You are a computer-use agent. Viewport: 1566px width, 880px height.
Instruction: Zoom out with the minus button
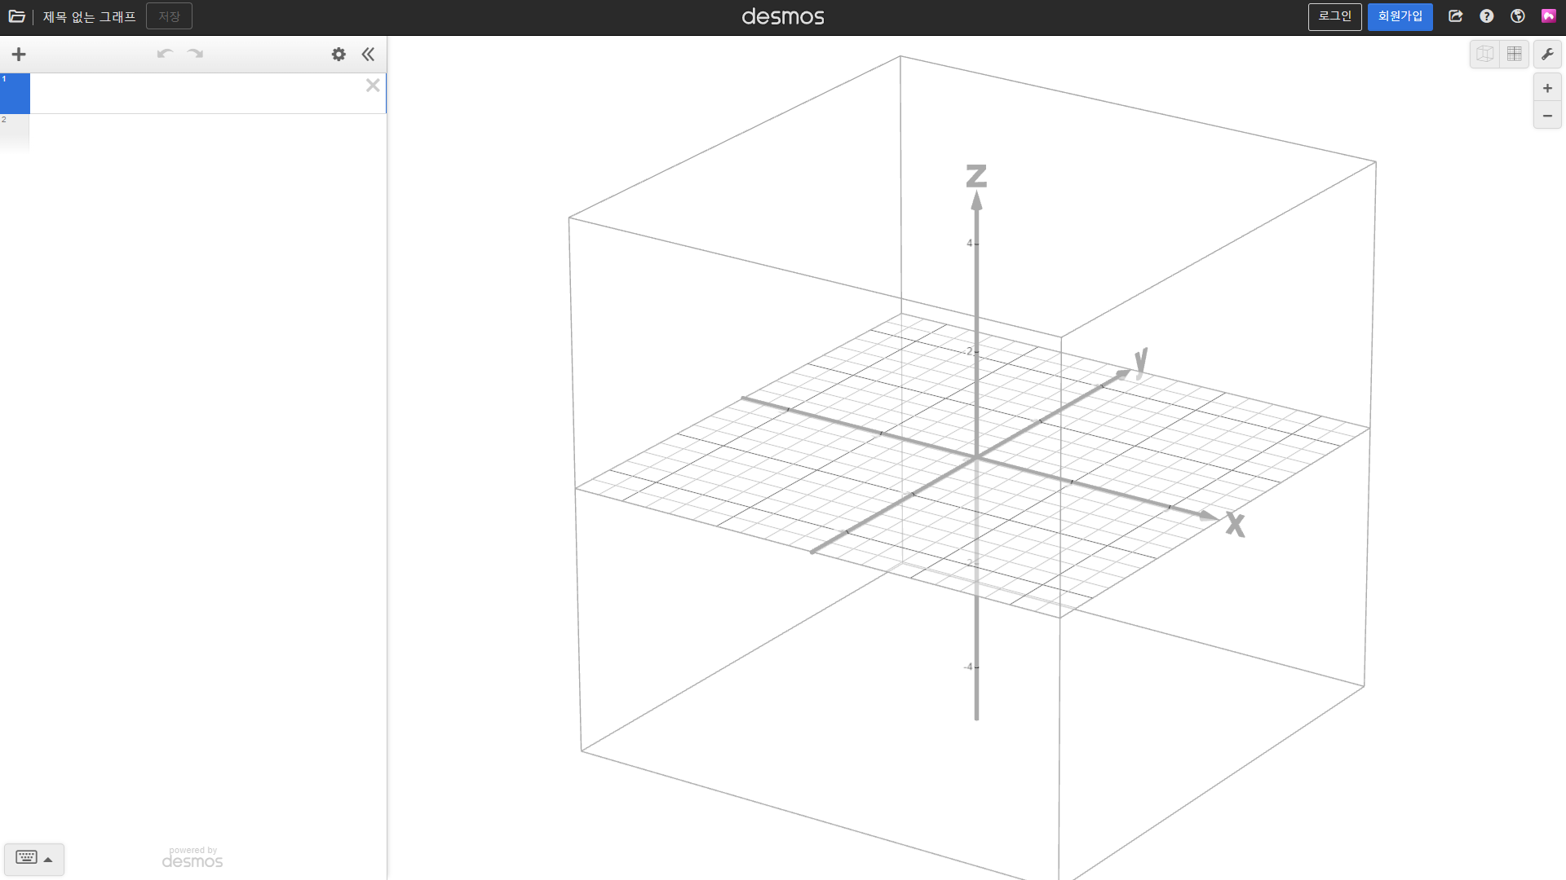point(1547,116)
